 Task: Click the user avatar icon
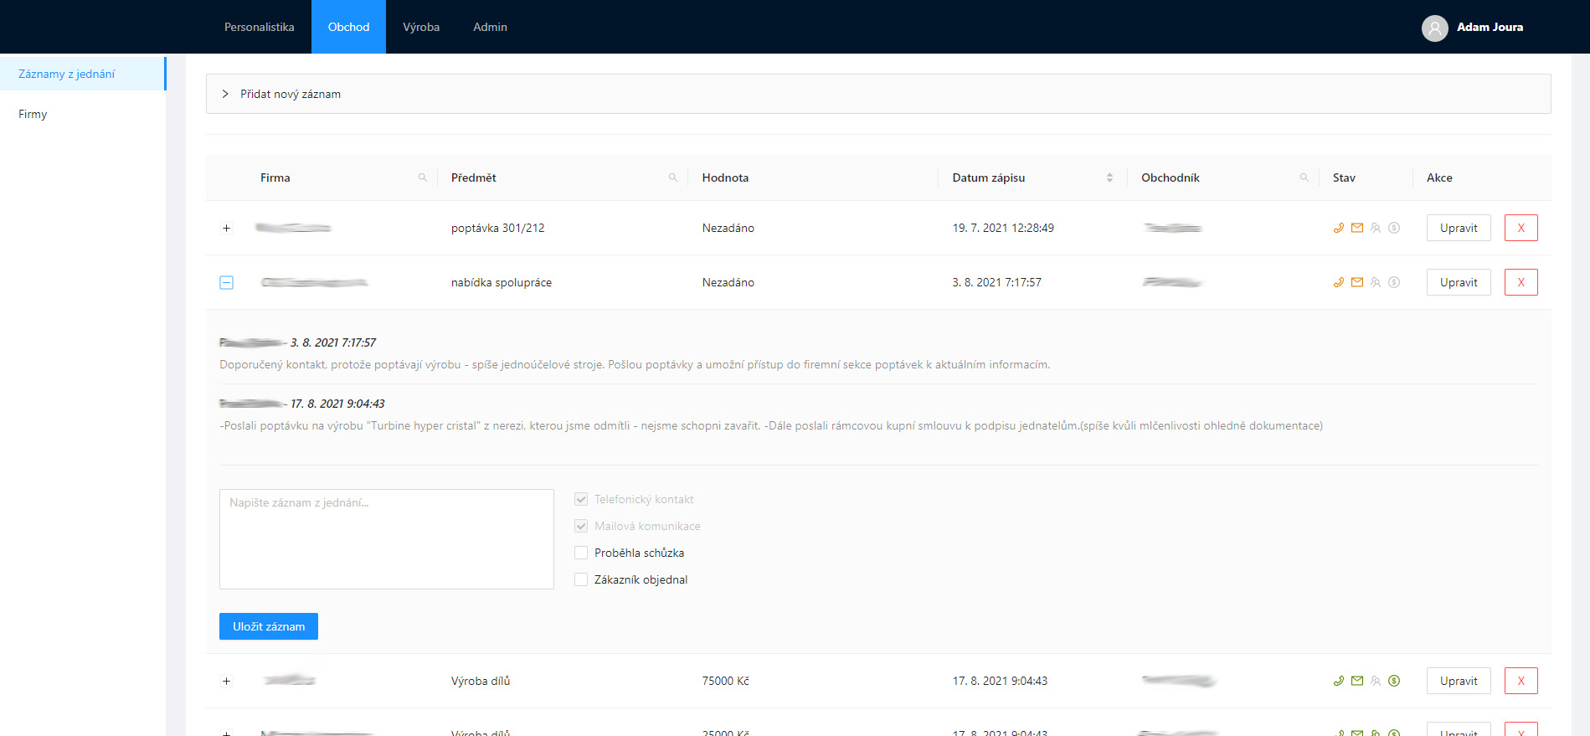pos(1435,28)
